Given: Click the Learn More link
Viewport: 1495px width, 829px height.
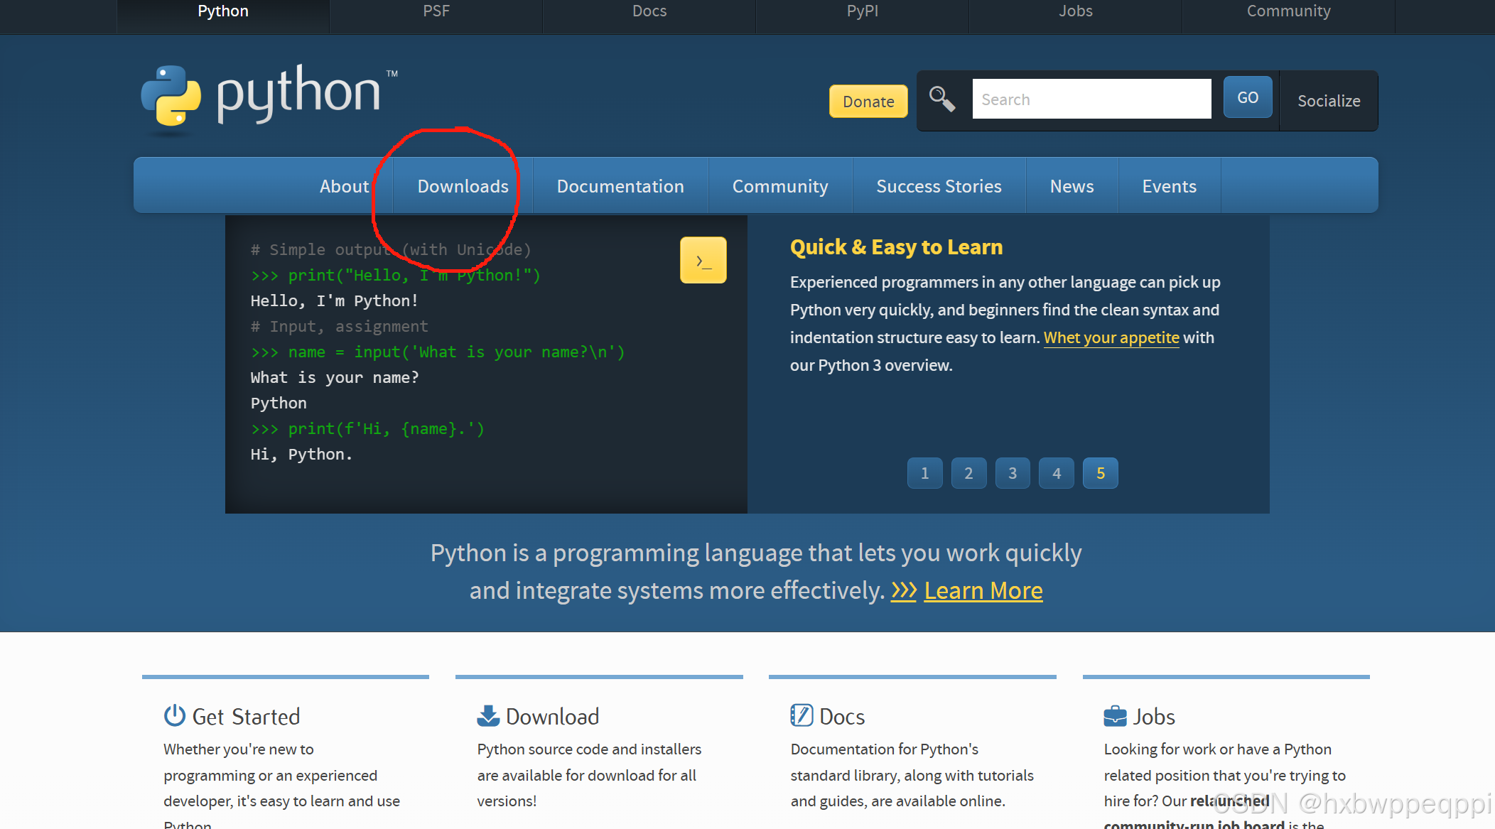Looking at the screenshot, I should [983, 589].
